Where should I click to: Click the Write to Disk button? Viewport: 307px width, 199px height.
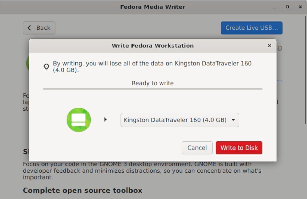pyautogui.click(x=239, y=148)
